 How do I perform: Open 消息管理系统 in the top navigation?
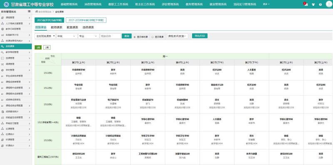[93, 4]
